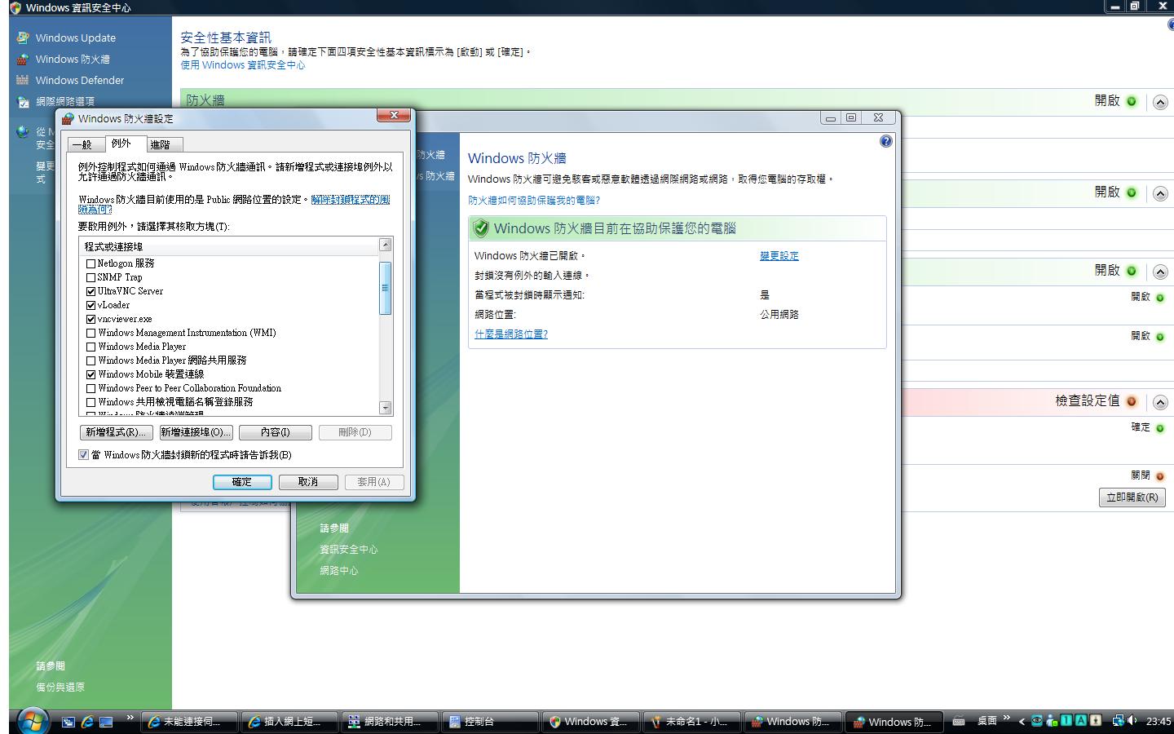Image resolution: width=1174 pixels, height=734 pixels.
Task: Click the network icon in system tray
Action: tap(1118, 721)
